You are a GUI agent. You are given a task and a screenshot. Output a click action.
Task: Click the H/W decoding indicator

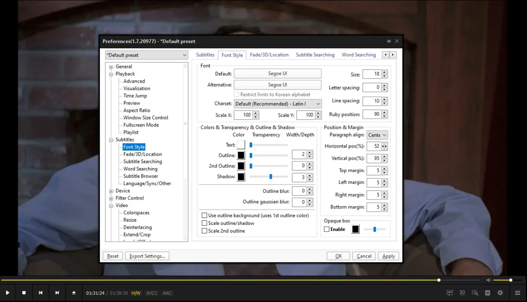point(136,293)
